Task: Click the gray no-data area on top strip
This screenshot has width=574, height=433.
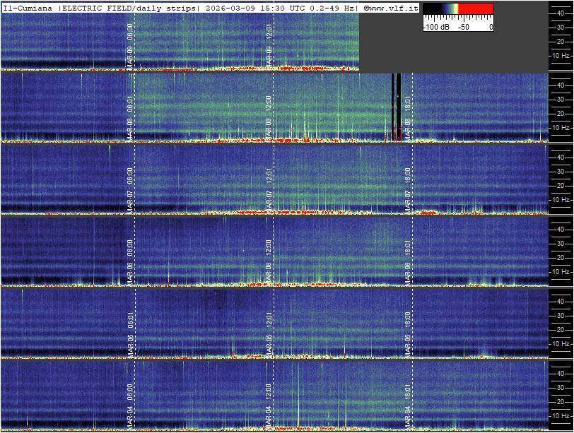Action: click(x=452, y=51)
